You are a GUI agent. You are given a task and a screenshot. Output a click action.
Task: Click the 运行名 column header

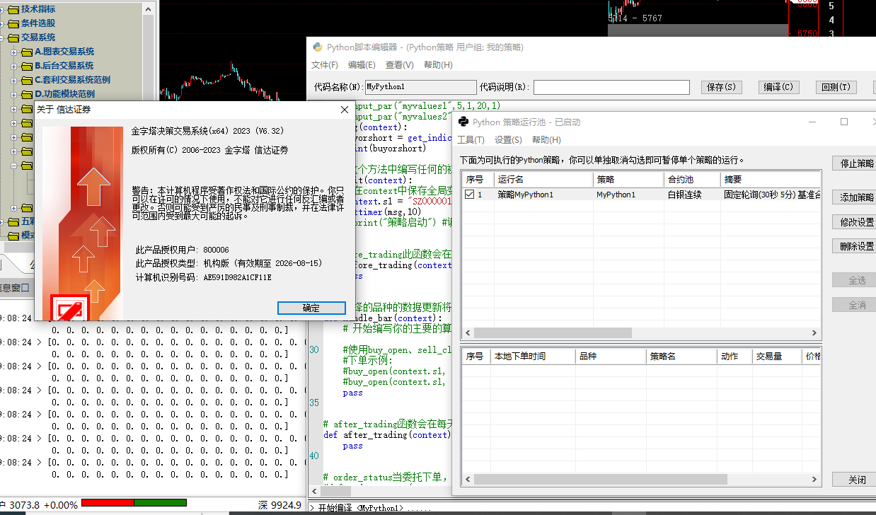click(542, 180)
